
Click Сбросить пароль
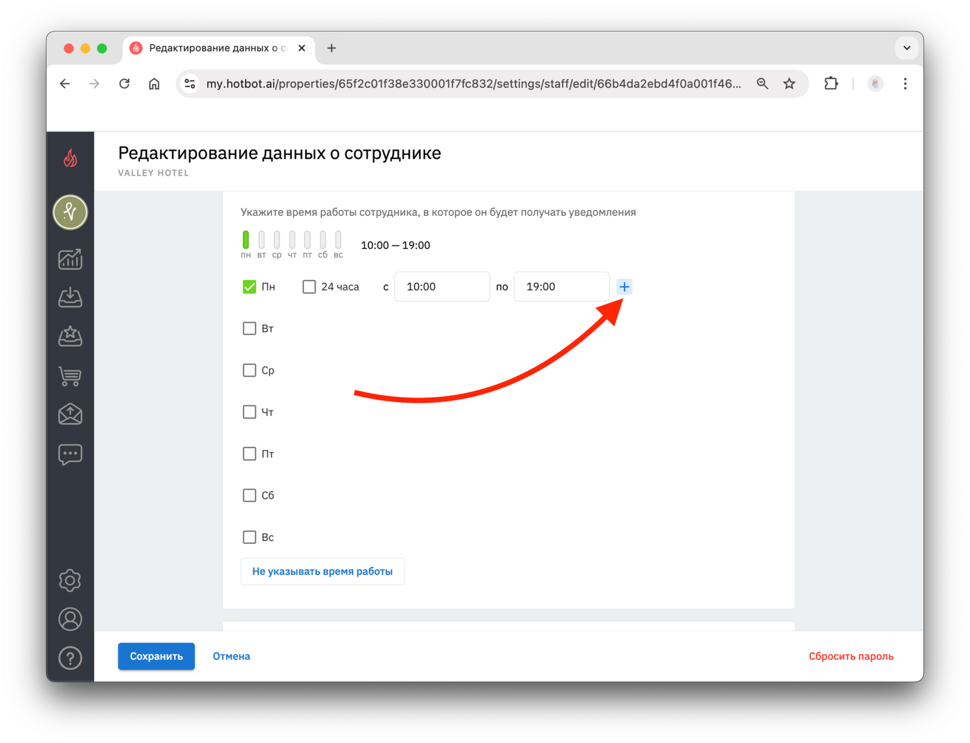(851, 656)
